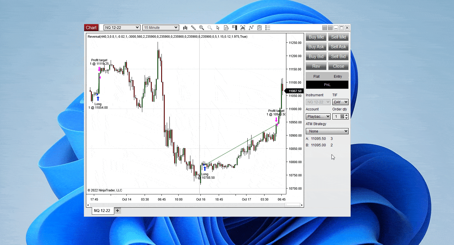The width and height of the screenshot is (454, 245).
Task: Open the bar type candlestick icon
Action: (185, 28)
